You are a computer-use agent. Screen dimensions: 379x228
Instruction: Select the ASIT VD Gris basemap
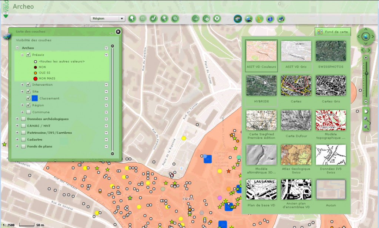point(296,55)
